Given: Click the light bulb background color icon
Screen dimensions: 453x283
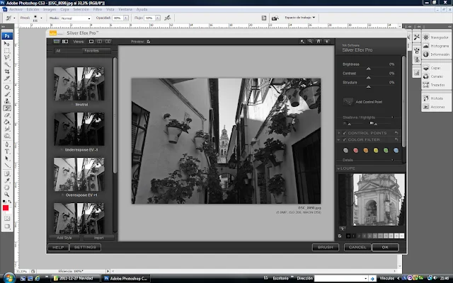Looking at the screenshot, I should coord(327,42).
